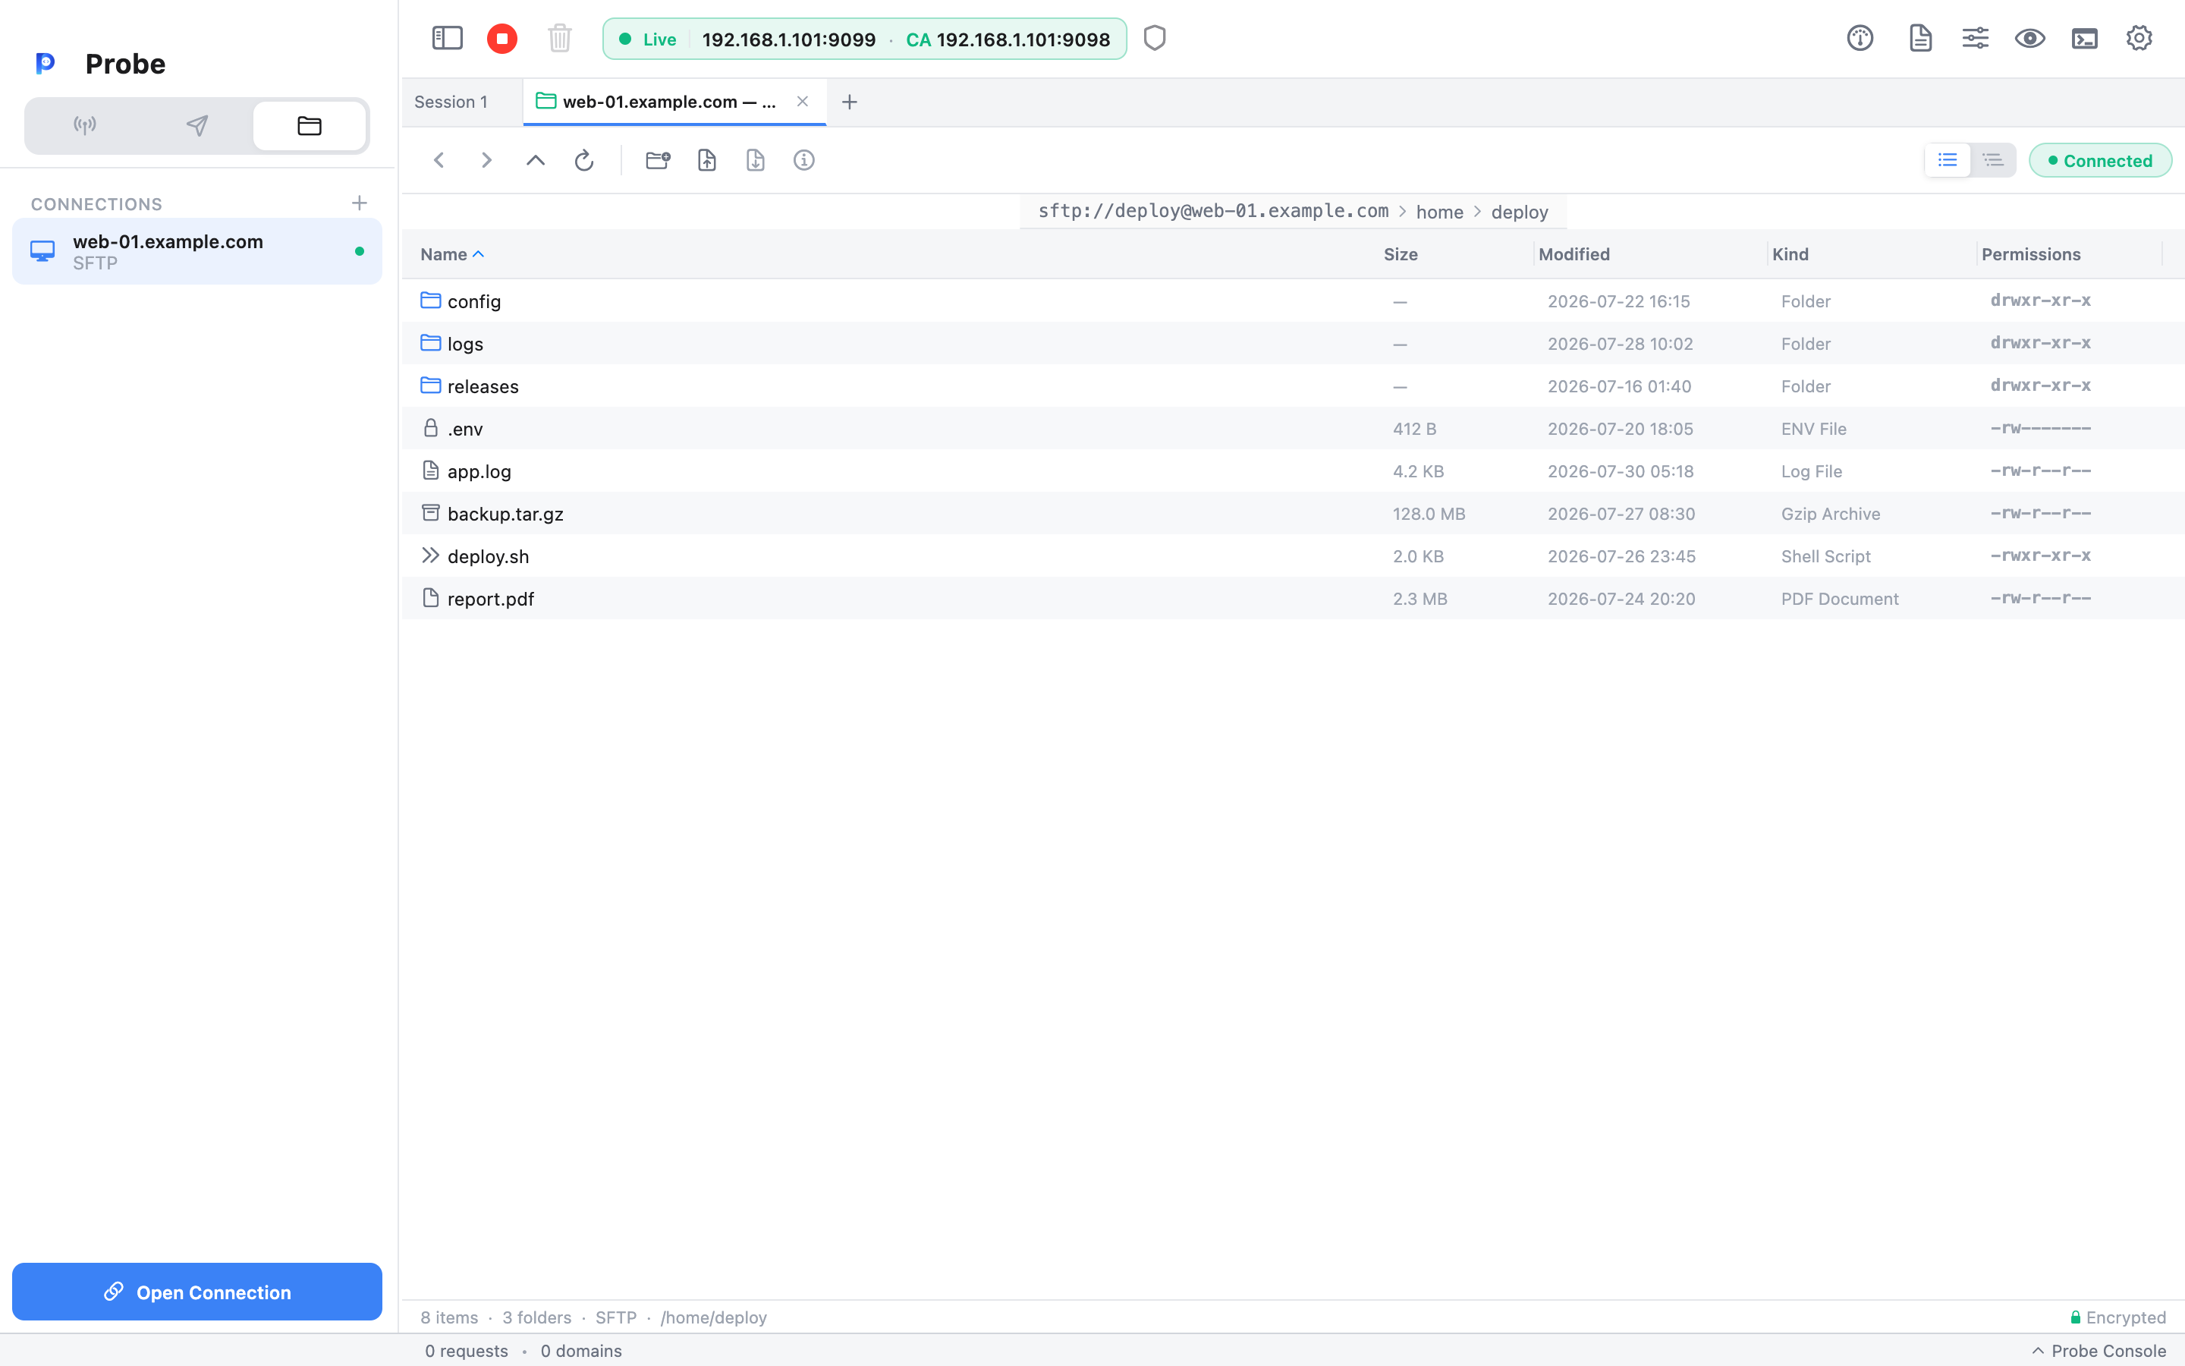Add a new connection with the plus icon

(360, 203)
